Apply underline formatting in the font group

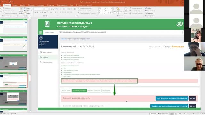[40, 12]
